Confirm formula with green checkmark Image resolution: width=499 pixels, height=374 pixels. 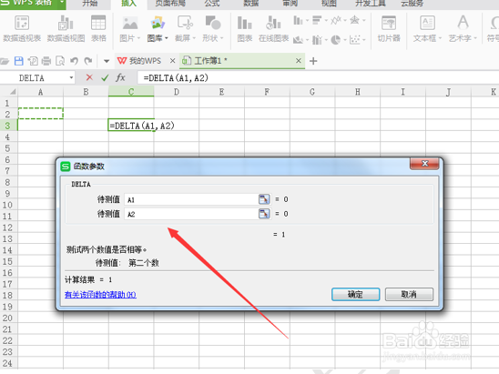[105, 77]
